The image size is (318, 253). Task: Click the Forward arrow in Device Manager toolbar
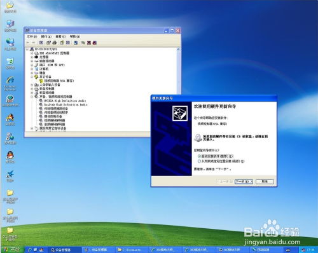click(33, 43)
